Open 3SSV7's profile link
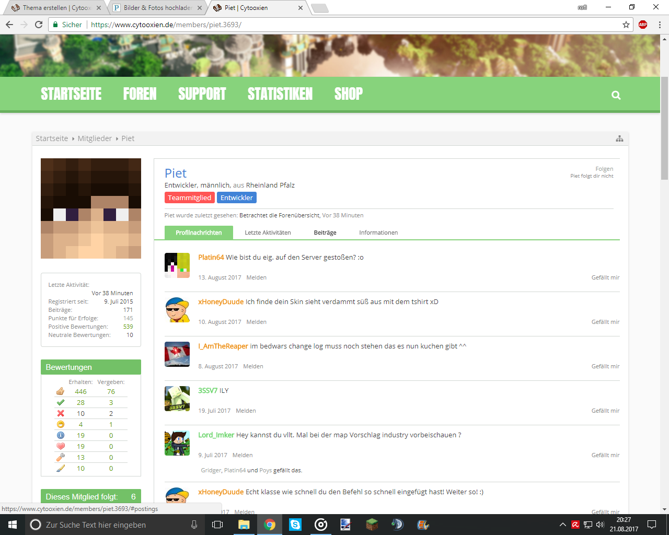The height and width of the screenshot is (535, 669). [208, 390]
